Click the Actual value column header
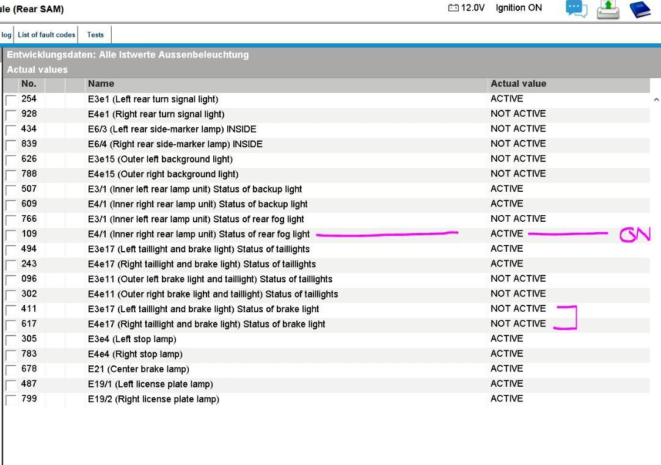 pyautogui.click(x=518, y=84)
